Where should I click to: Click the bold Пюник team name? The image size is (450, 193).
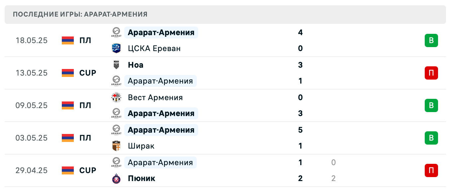[142, 178]
